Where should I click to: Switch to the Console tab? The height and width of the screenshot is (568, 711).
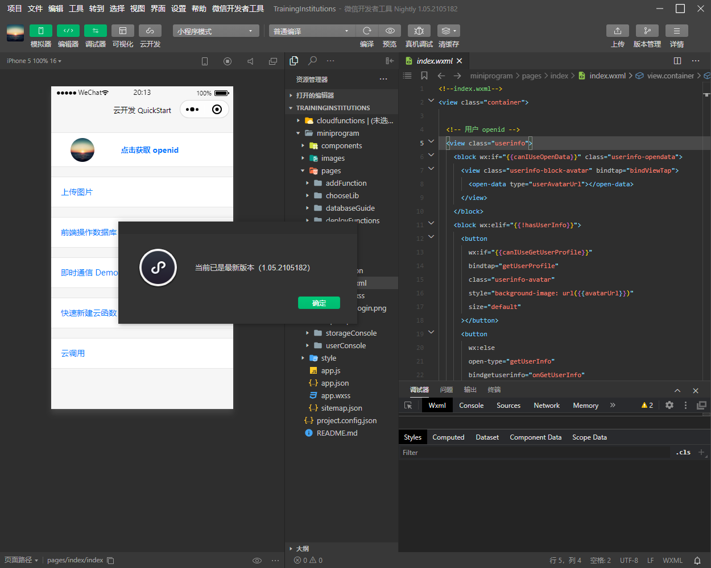472,406
